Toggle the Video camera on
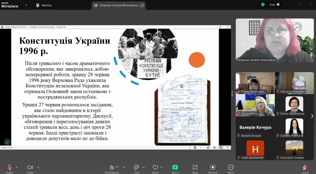Image resolution: width=316 pixels, height=174 pixels. click(x=30, y=168)
